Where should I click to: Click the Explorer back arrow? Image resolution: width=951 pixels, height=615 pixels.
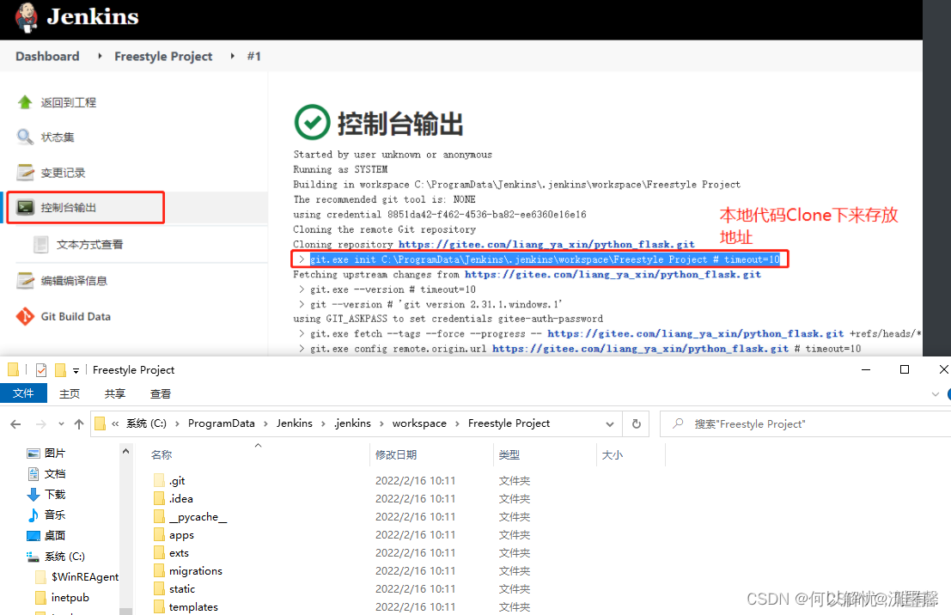point(15,424)
